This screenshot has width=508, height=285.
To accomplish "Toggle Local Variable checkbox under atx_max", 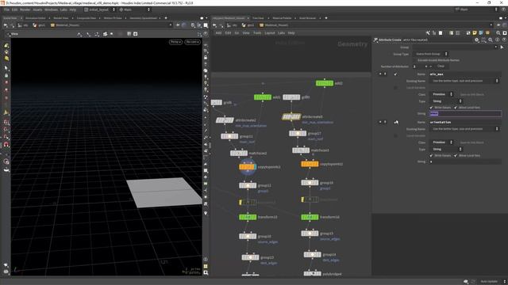I will pyautogui.click(x=395, y=88).
